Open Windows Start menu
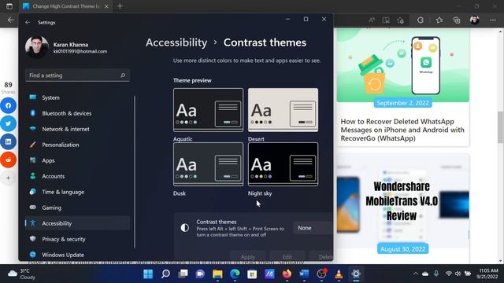The image size is (504, 283). pos(148,274)
